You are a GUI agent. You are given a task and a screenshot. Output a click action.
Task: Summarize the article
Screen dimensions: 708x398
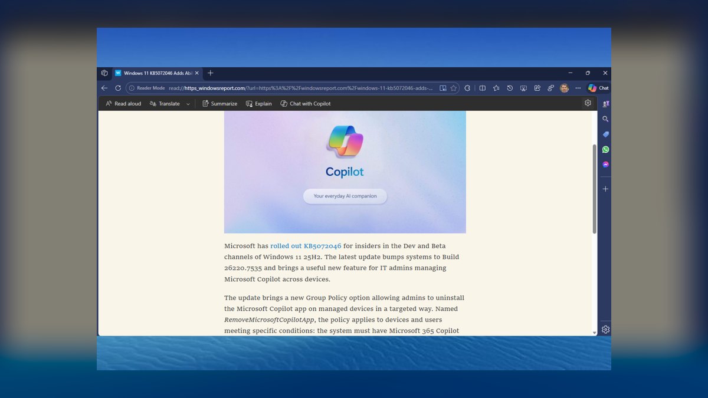click(219, 104)
